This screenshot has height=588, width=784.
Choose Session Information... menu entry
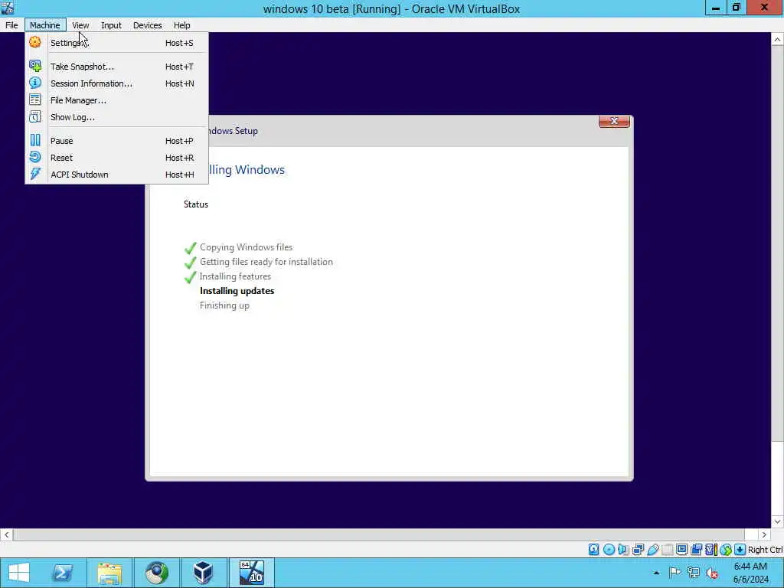click(x=116, y=83)
